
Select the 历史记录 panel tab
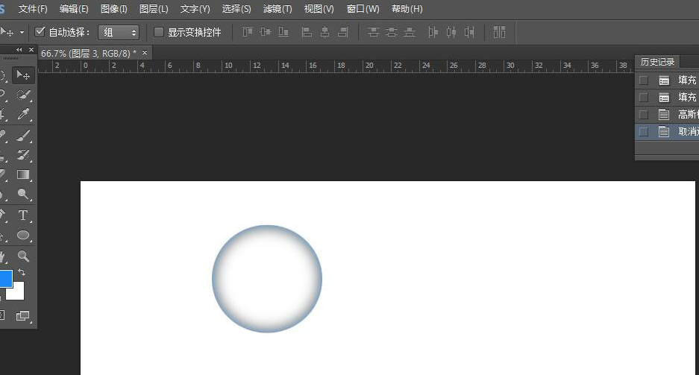click(x=657, y=62)
